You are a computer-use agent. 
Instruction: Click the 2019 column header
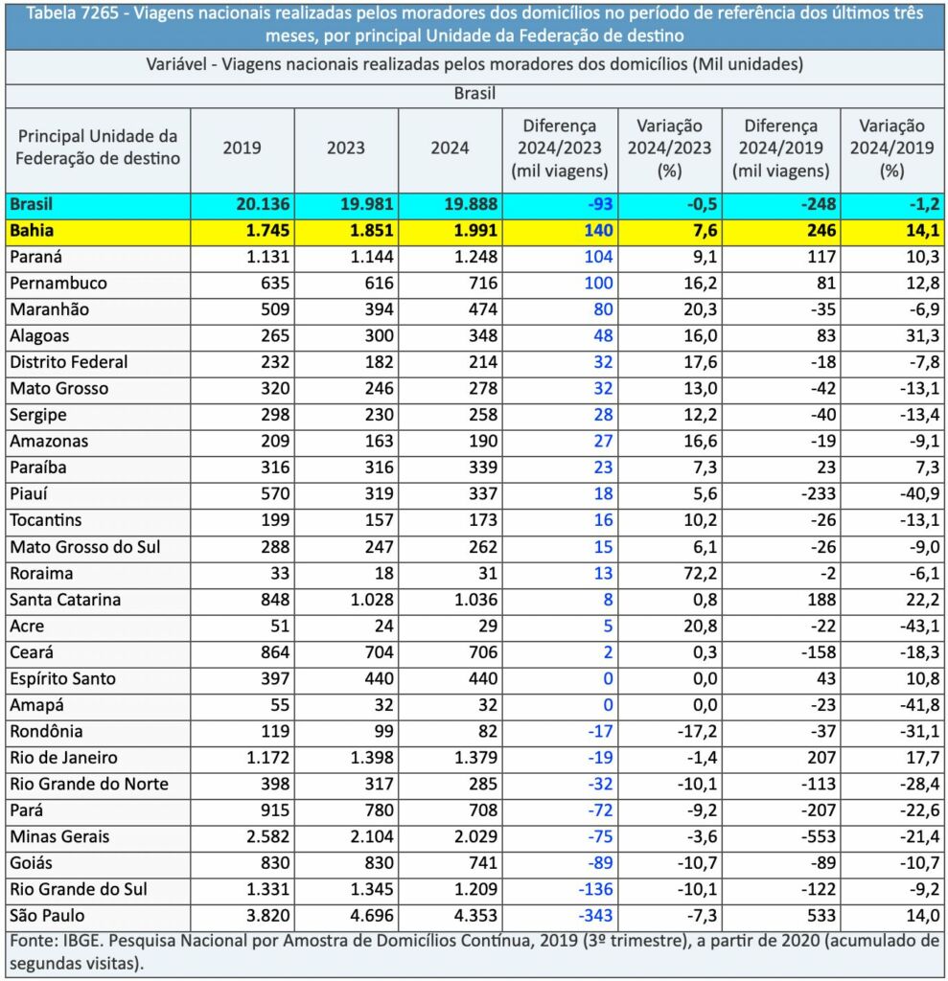click(242, 148)
